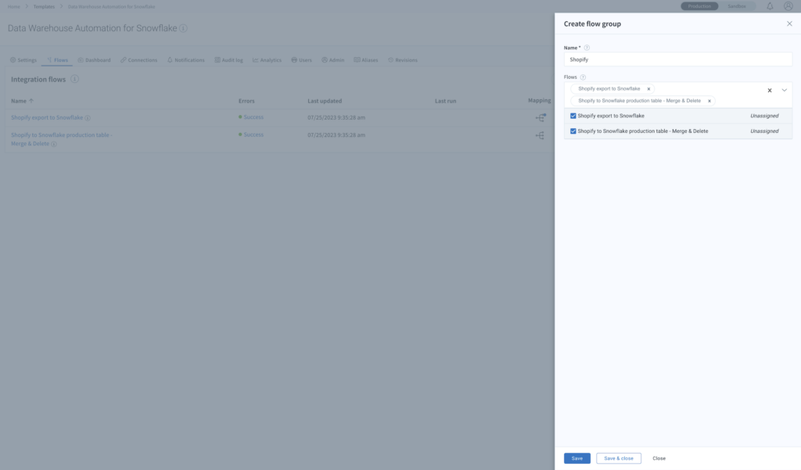Screen dimensions: 801x470
Task: Clear all selected flows with the X
Action: (770, 91)
